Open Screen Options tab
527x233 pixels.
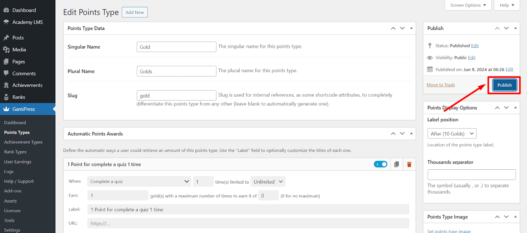tap(468, 5)
